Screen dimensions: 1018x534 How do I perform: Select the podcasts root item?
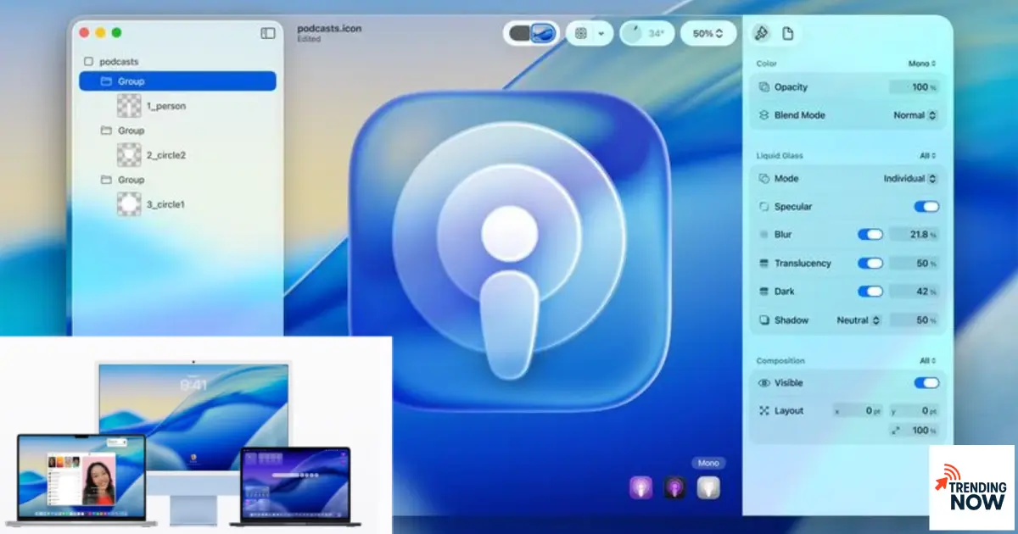click(119, 62)
